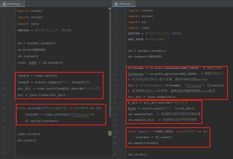Viewport: 233px width, 159px height.
Task: Click 'import socket' in client.py
Action: coord(141,10)
